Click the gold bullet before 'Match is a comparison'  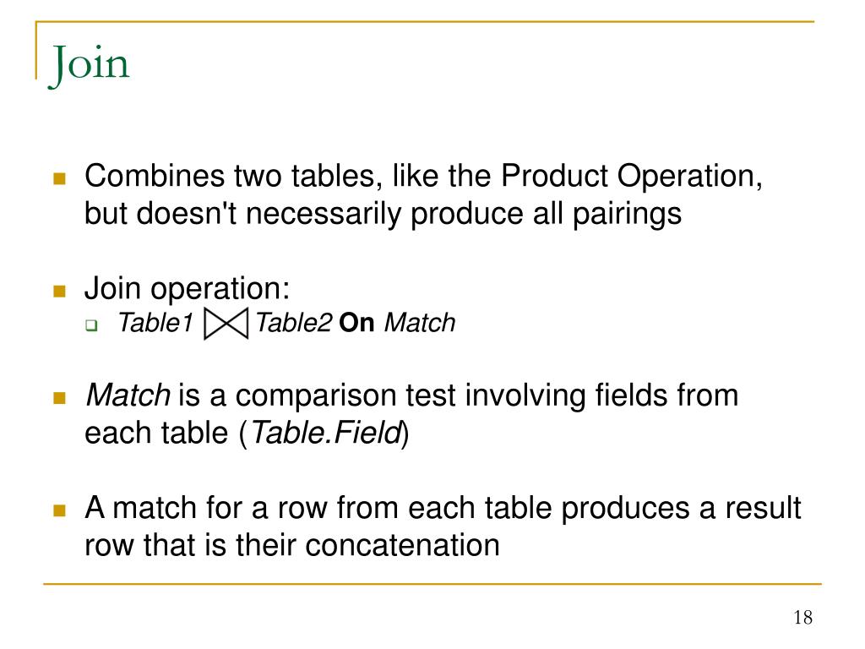(x=60, y=398)
